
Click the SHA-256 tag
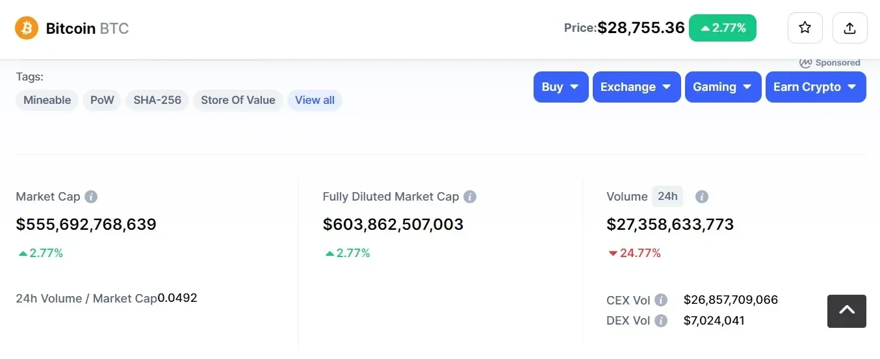(x=157, y=100)
